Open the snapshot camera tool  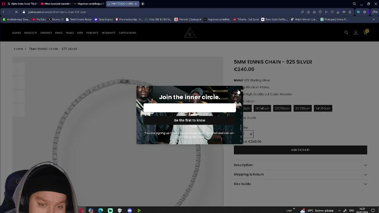(314, 12)
